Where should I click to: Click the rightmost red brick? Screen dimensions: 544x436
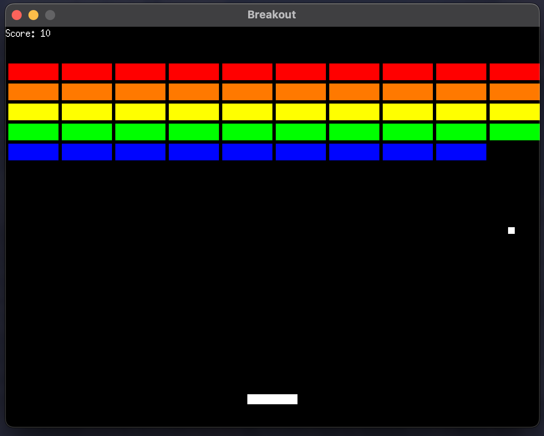point(515,72)
